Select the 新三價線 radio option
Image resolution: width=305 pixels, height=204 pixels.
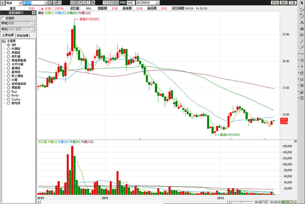pyautogui.click(x=9, y=76)
